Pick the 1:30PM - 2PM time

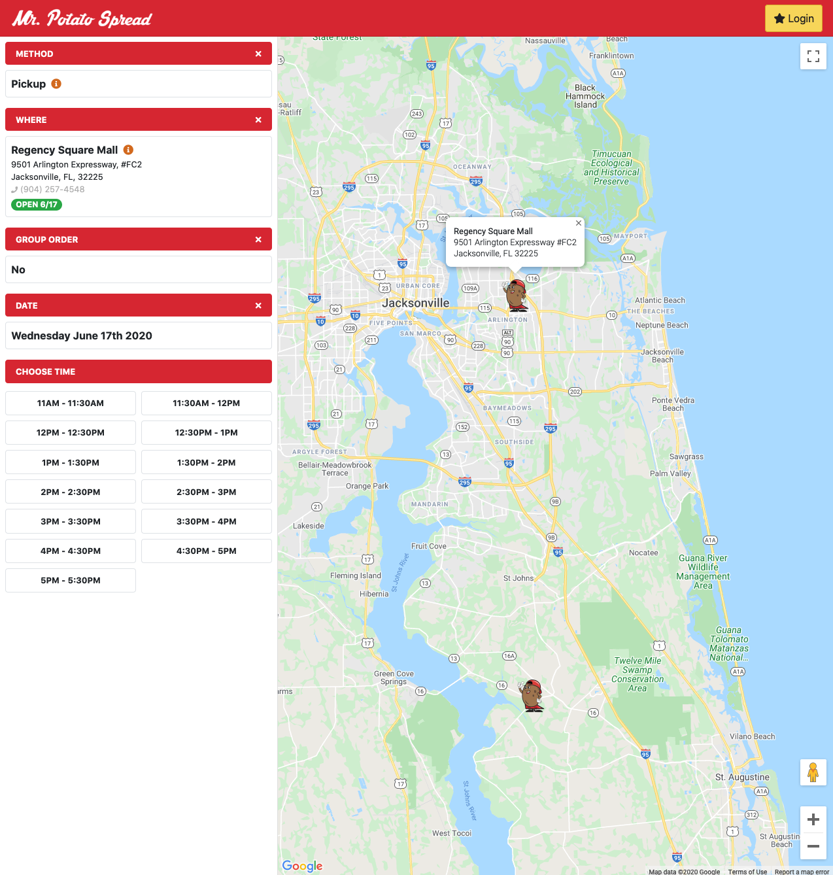(x=207, y=462)
